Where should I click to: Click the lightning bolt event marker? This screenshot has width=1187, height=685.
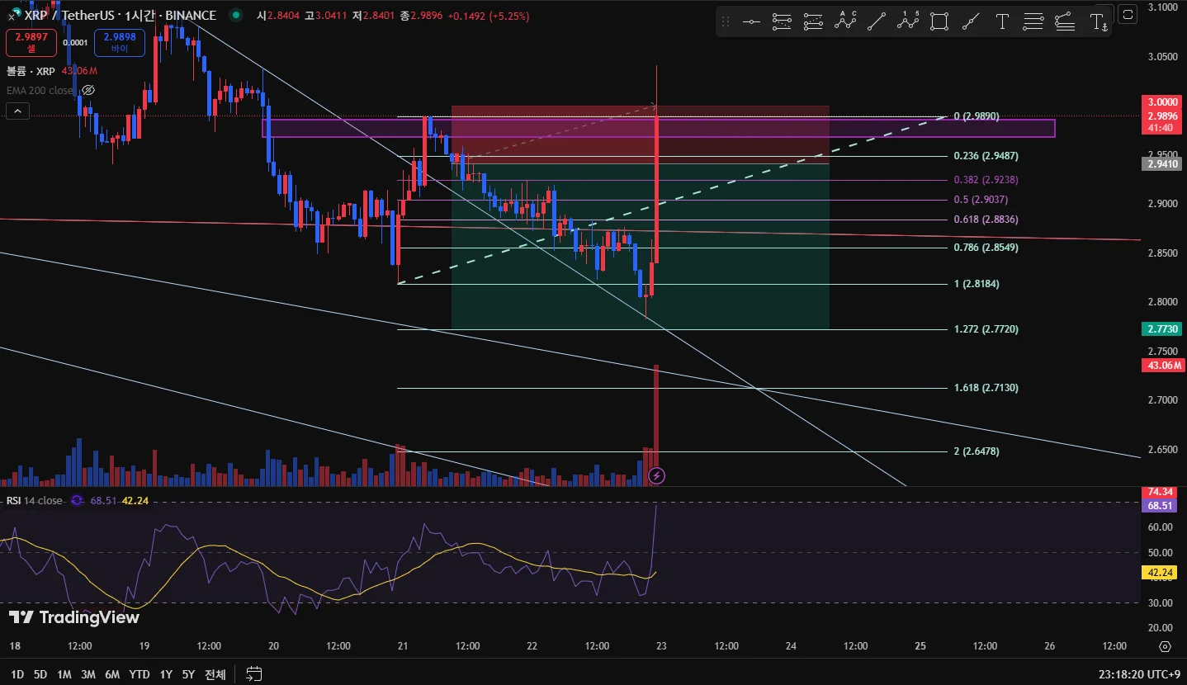coord(656,475)
